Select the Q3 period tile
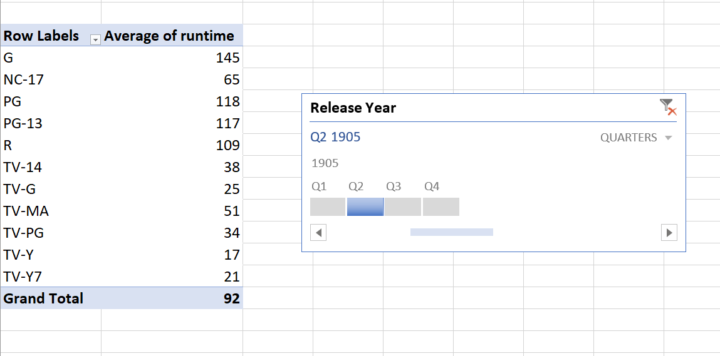720x356 pixels. (x=403, y=207)
